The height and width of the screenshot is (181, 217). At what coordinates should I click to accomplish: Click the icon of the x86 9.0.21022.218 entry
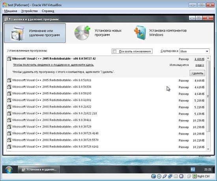pyautogui.click(x=9, y=114)
